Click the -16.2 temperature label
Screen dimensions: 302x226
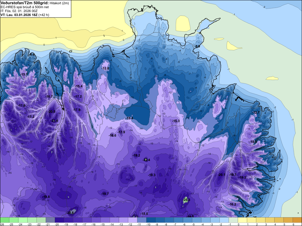coord(232,204)
